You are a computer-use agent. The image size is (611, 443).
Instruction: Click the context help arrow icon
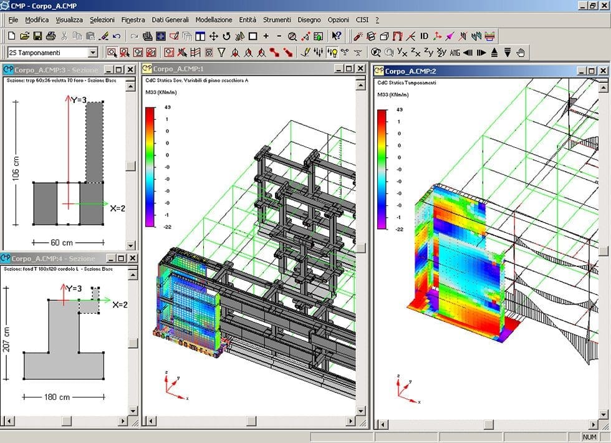(337, 36)
